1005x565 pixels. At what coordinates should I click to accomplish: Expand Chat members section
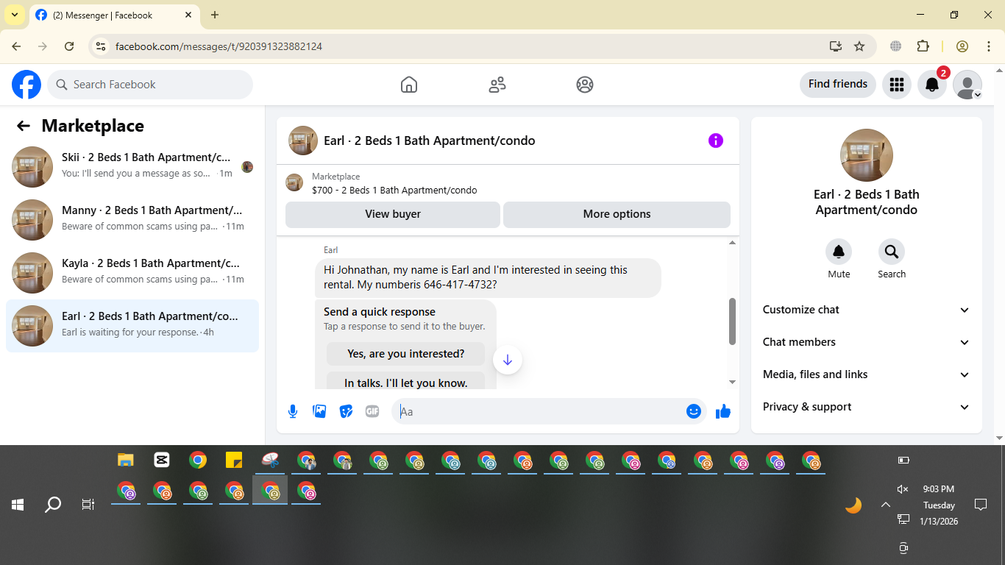click(867, 342)
